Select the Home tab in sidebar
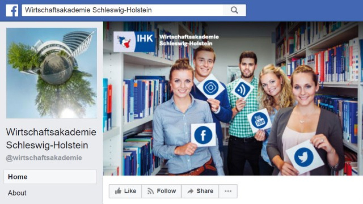 tap(50, 177)
